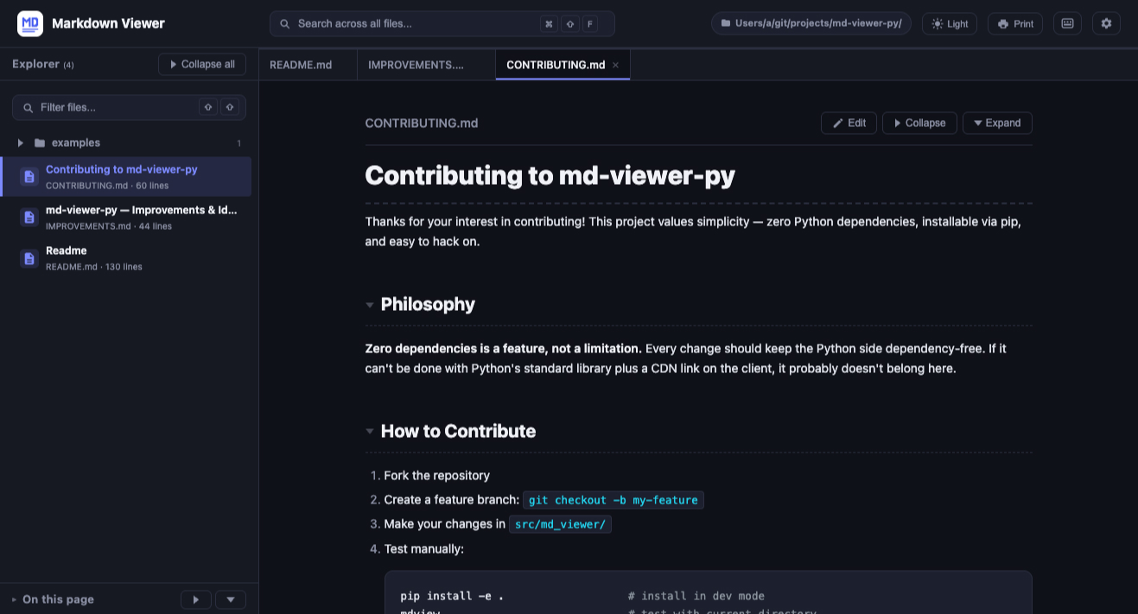Click the git checkout -b my-feature code snippet
1138x614 pixels.
tap(614, 500)
